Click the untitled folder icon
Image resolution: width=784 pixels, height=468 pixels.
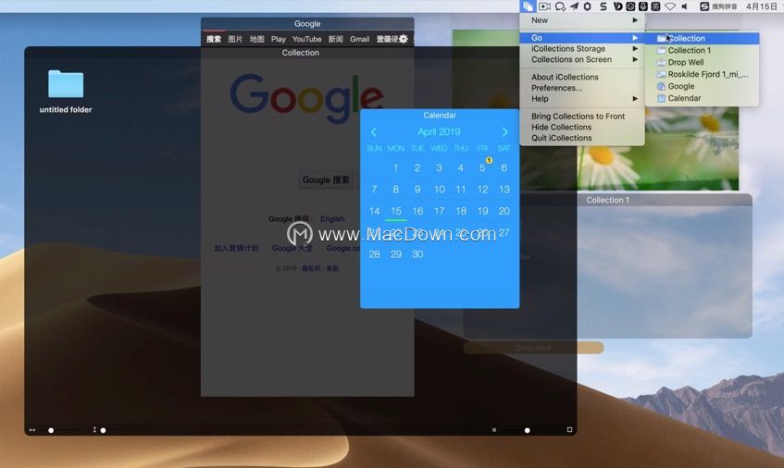point(66,83)
